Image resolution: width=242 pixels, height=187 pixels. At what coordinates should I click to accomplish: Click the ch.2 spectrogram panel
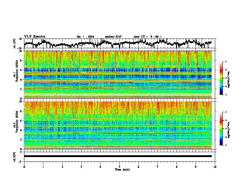pos(118,125)
